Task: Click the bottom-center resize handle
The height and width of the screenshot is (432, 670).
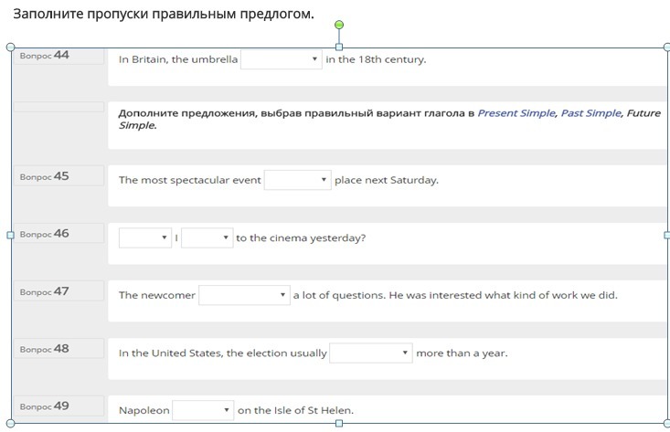Action: click(x=339, y=423)
